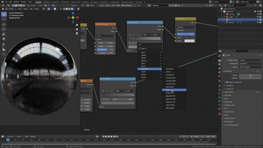The height and width of the screenshot is (148, 263).
Task: Switch viewport to solid shading mode
Action: (x=67, y=9)
